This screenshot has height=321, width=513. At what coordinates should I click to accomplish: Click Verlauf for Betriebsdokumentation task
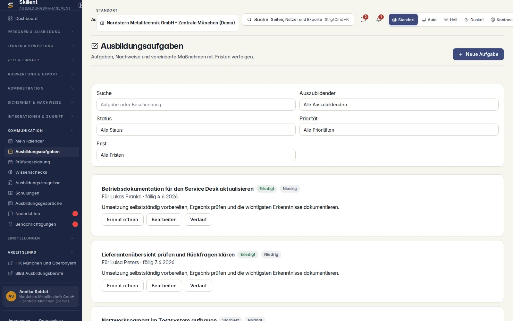pyautogui.click(x=198, y=220)
